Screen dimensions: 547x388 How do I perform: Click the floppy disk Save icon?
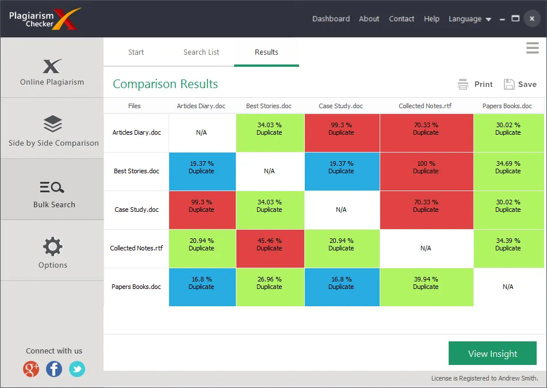(x=509, y=84)
